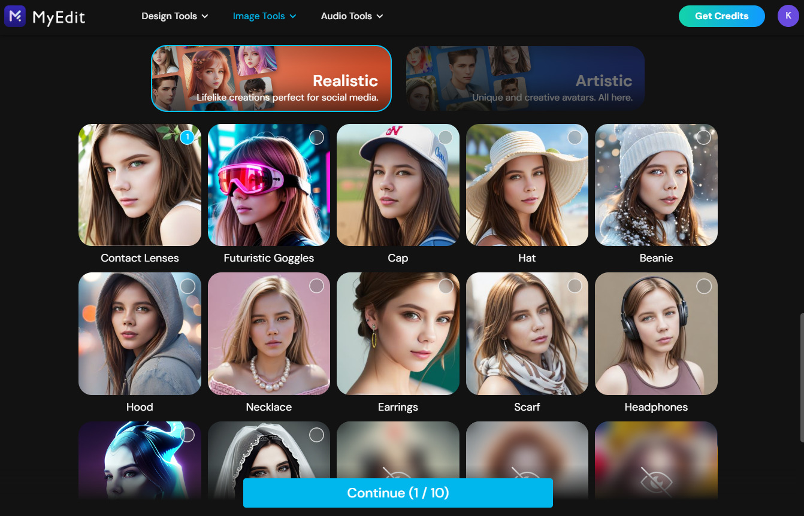The image size is (804, 516).
Task: Tick the Beanie selection circle
Action: (x=704, y=138)
